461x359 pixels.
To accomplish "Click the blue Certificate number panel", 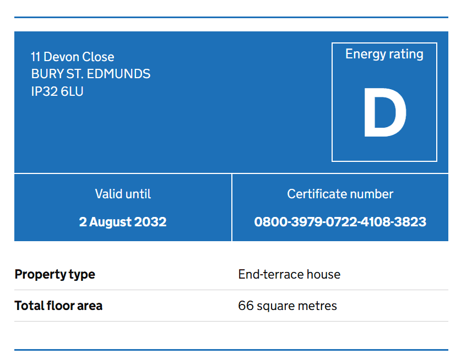I will point(340,208).
